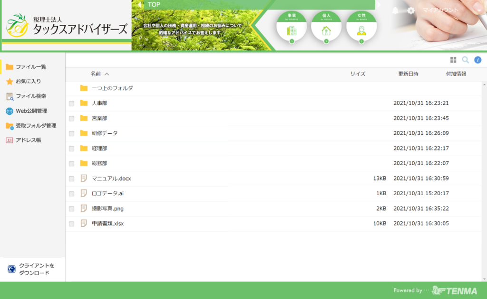The image size is (487, 299).
Task: Click the 事業 circle banner button
Action: [292, 27]
